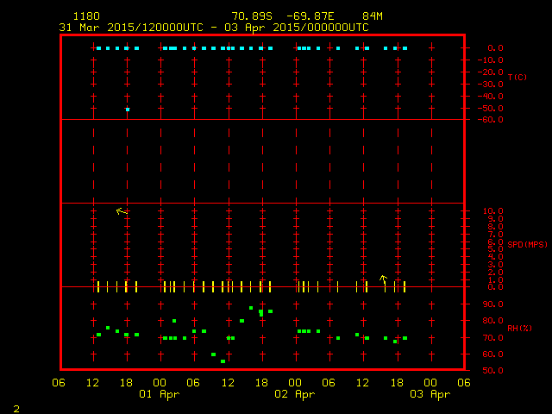Click the 84M elevation label
Screen dimensions: 552x414
(373, 16)
